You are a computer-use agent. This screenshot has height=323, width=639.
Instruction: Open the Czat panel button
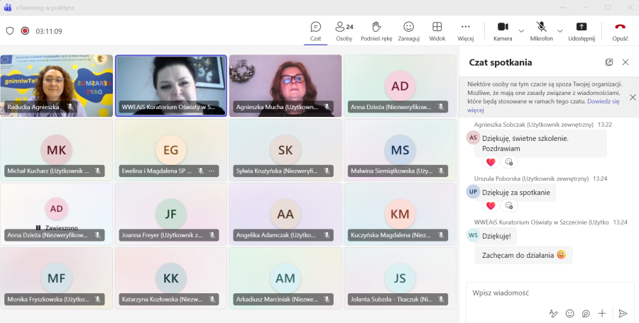tap(316, 30)
